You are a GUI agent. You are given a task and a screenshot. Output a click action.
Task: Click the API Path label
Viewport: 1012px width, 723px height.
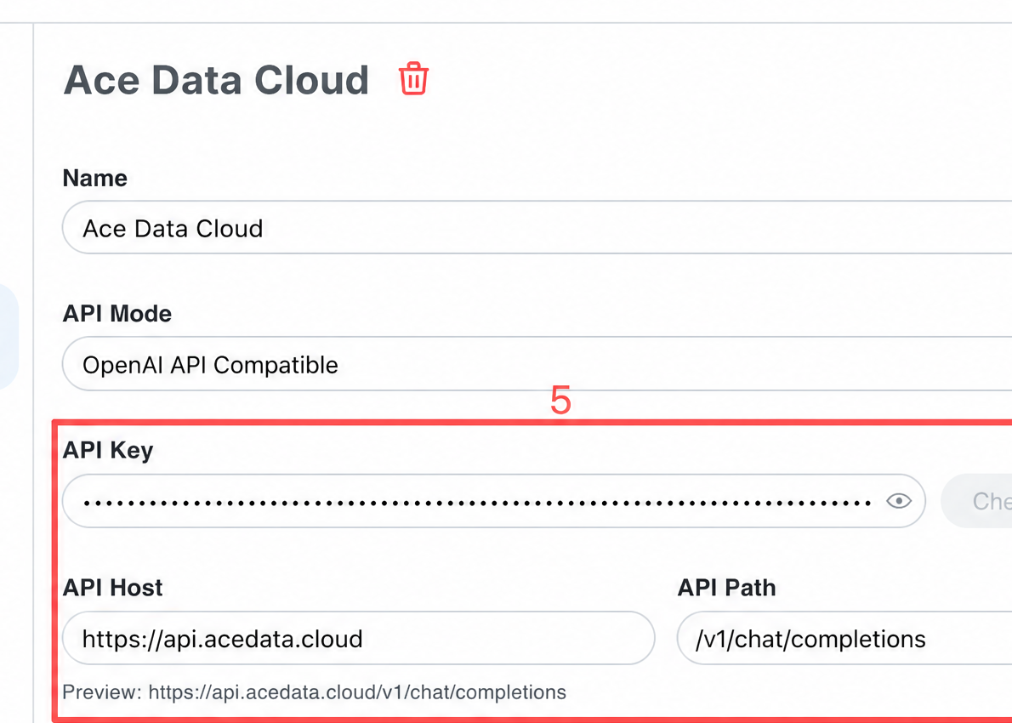727,588
